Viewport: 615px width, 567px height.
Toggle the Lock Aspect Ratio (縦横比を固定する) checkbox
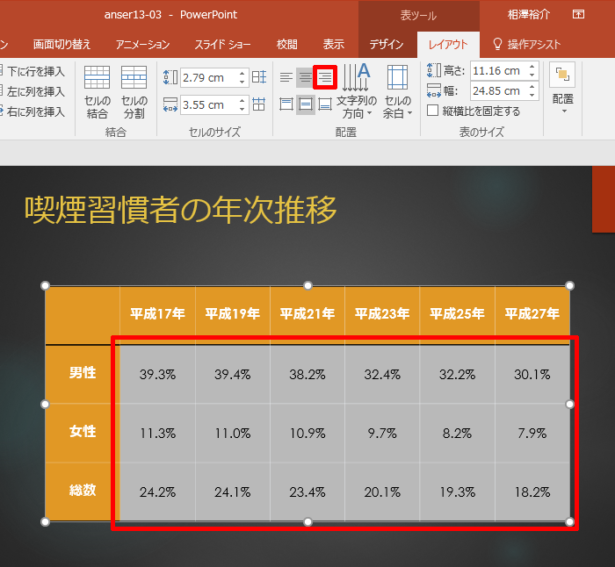coord(432,111)
